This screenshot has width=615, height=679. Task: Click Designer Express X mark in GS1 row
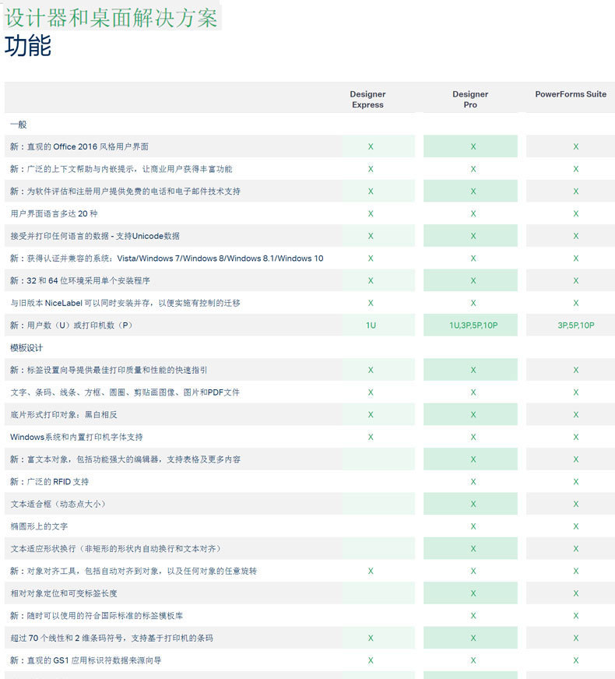(371, 660)
